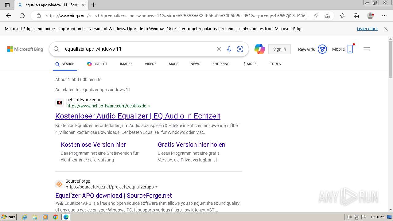This screenshot has height=221, width=393.
Task: Open the volume icon in system tray
Action: pos(349,217)
